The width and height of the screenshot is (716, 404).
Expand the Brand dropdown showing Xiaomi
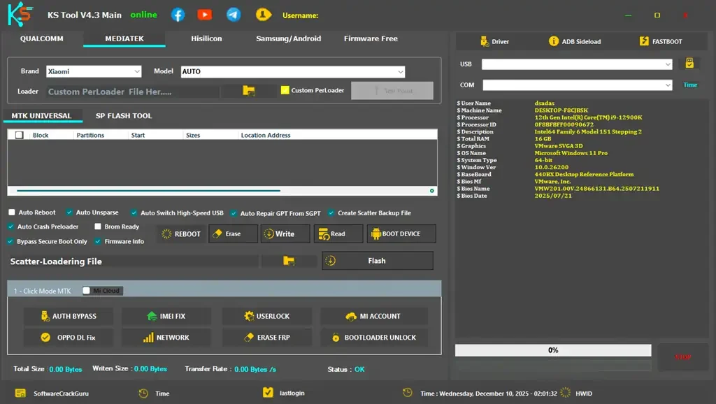pos(94,71)
